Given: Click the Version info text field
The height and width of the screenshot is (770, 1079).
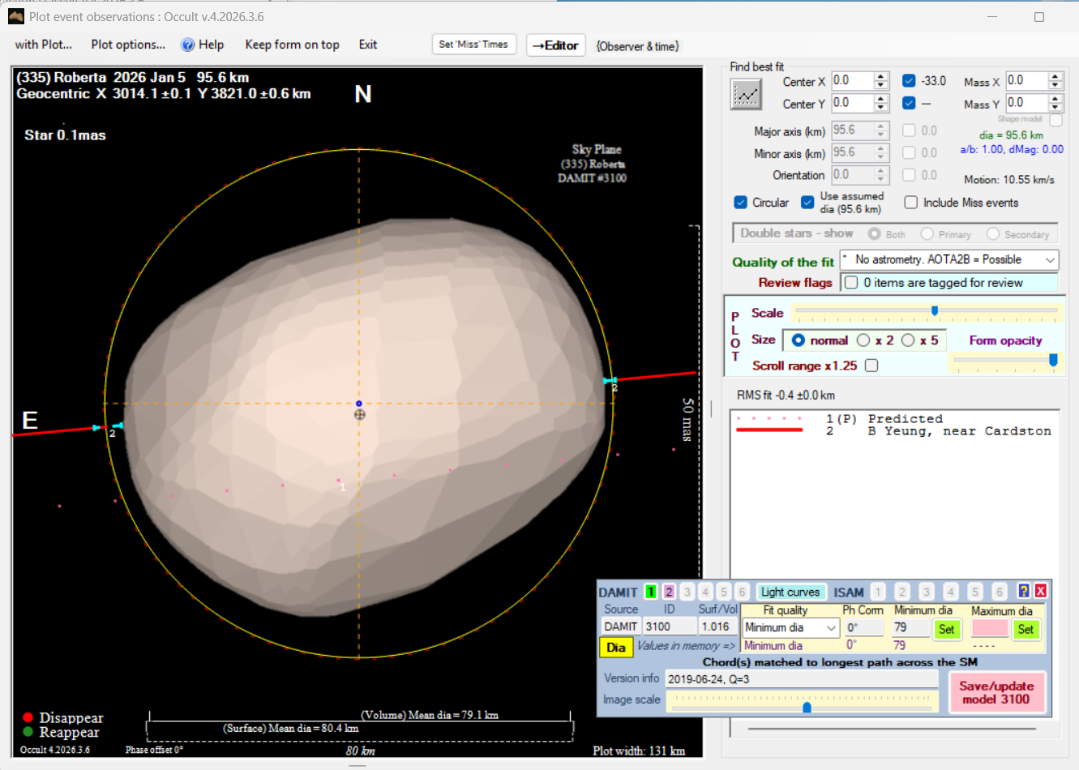Looking at the screenshot, I should pyautogui.click(x=801, y=679).
